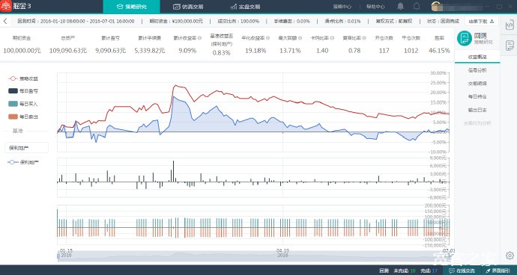Screen dimensions: 517x275
Task: Toggle the 每日盈亏 legend series
Action: tap(23, 91)
